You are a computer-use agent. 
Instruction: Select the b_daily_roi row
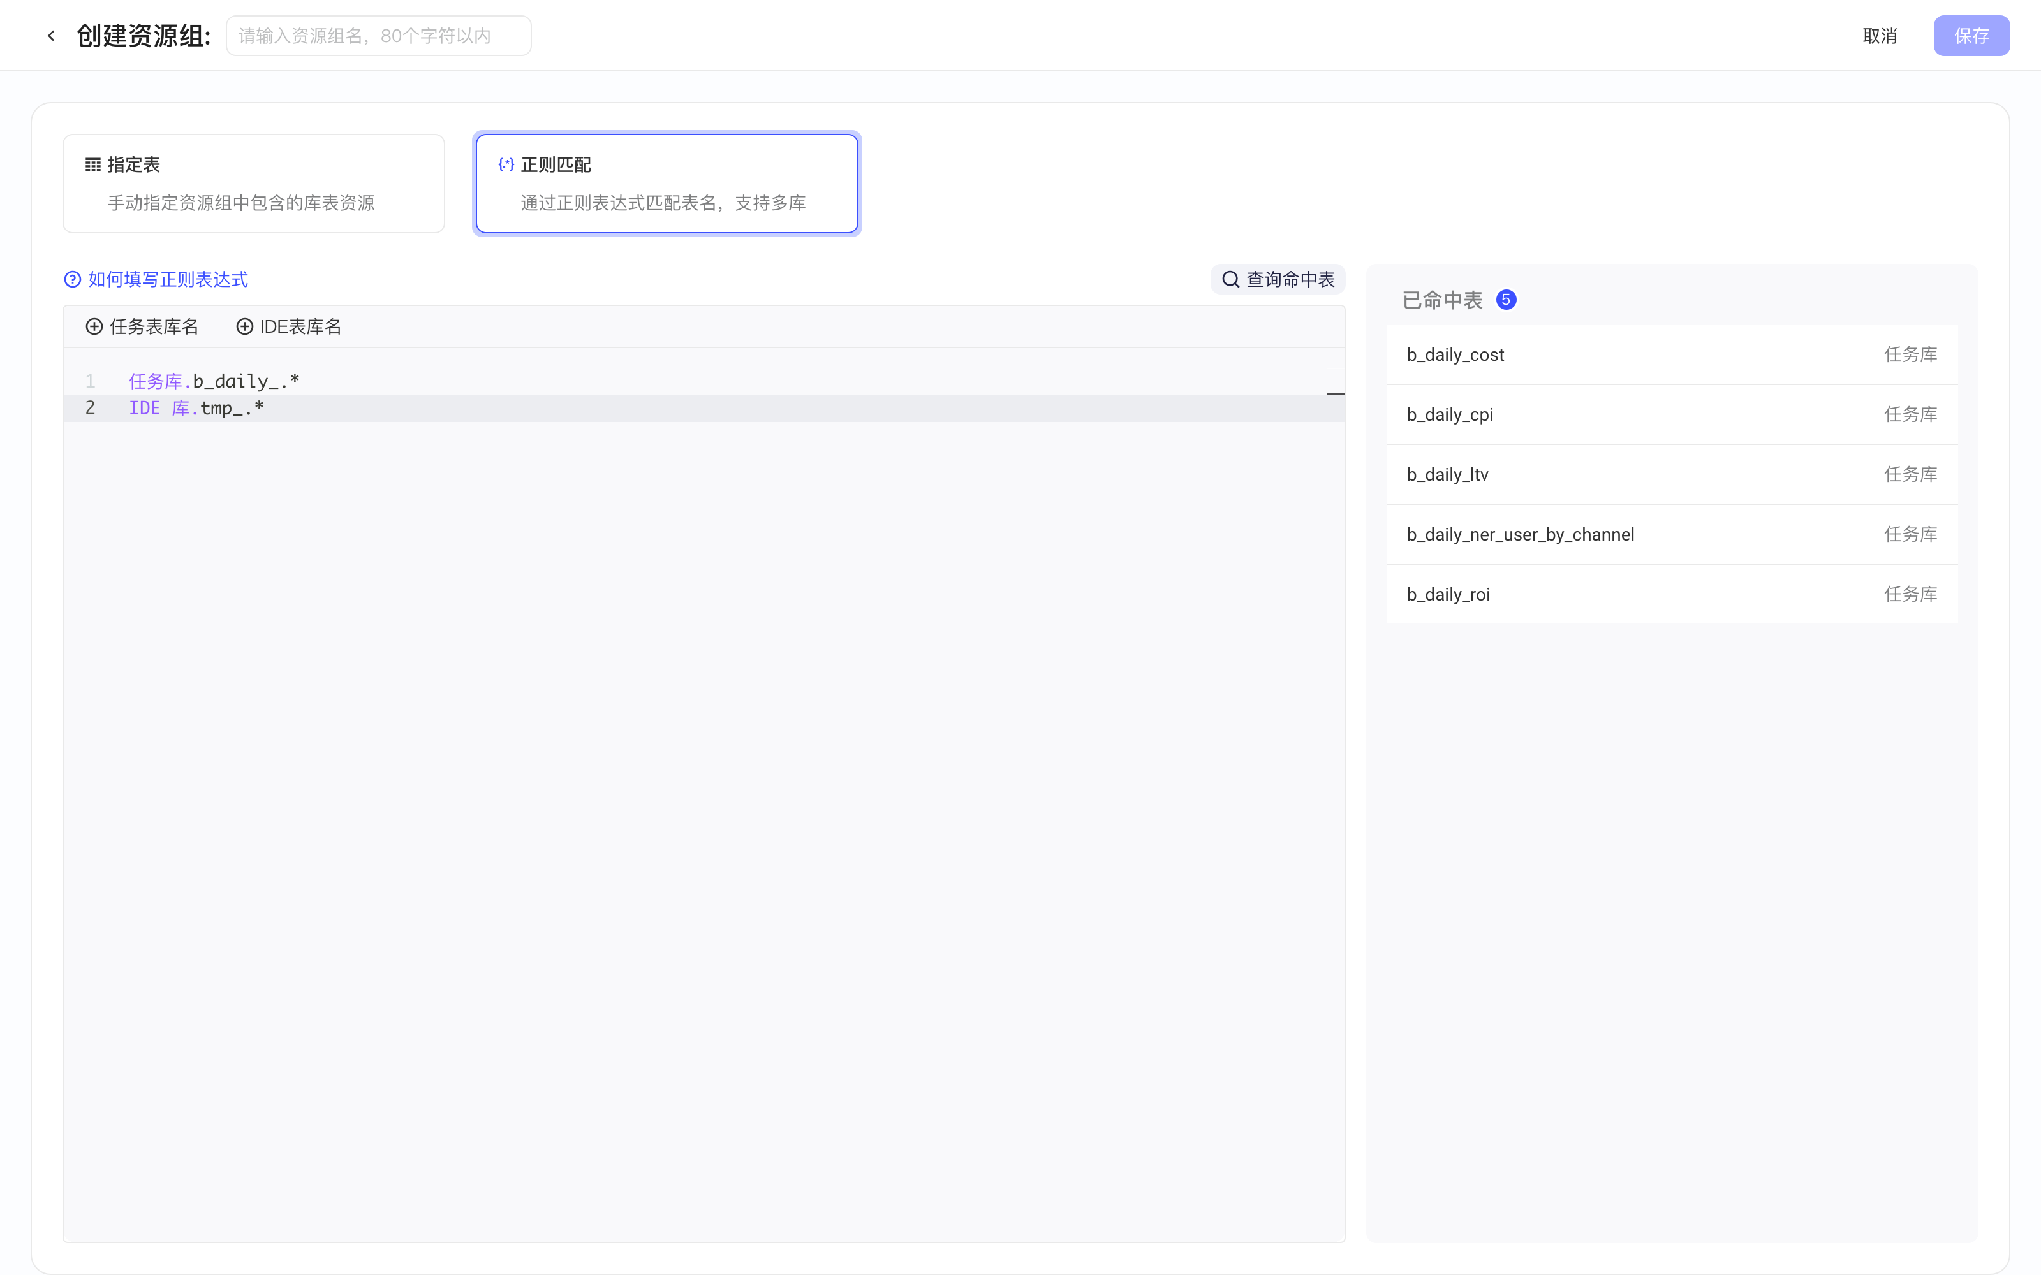[1672, 594]
